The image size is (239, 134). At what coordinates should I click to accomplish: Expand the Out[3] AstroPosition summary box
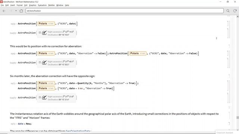40,32
